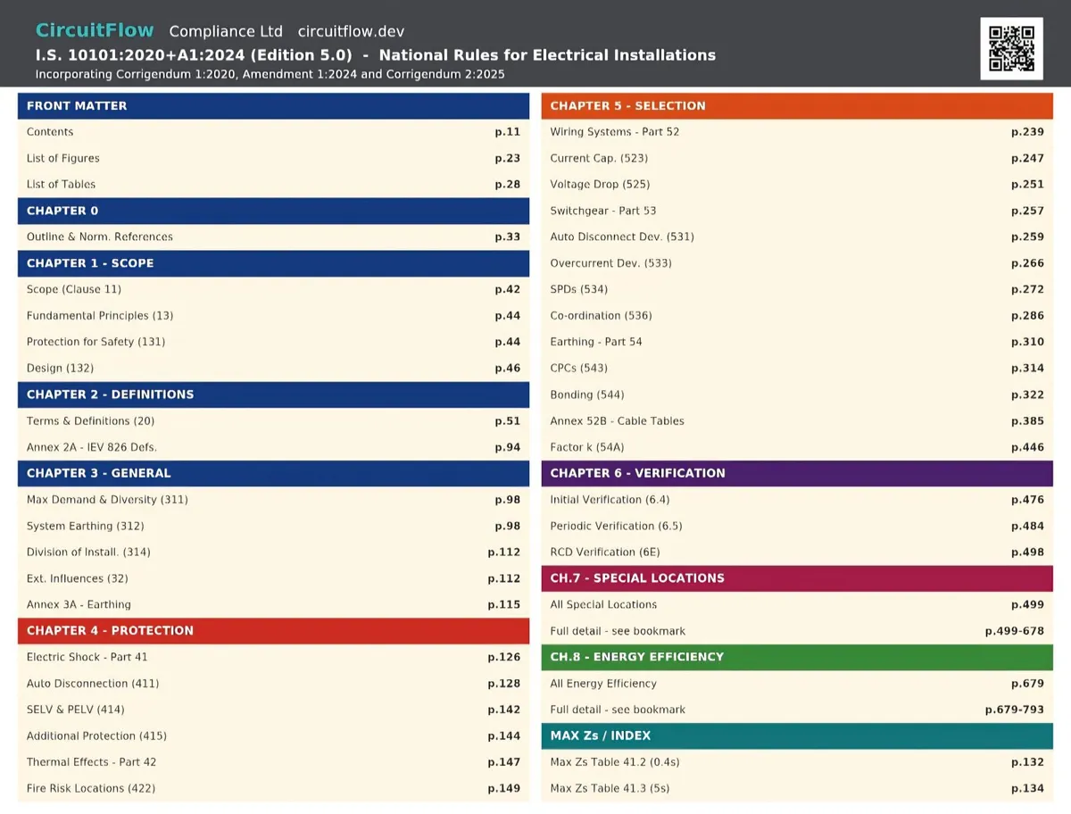1071x814 pixels.
Task: Open the Contents entry p.11
Action: (273, 132)
